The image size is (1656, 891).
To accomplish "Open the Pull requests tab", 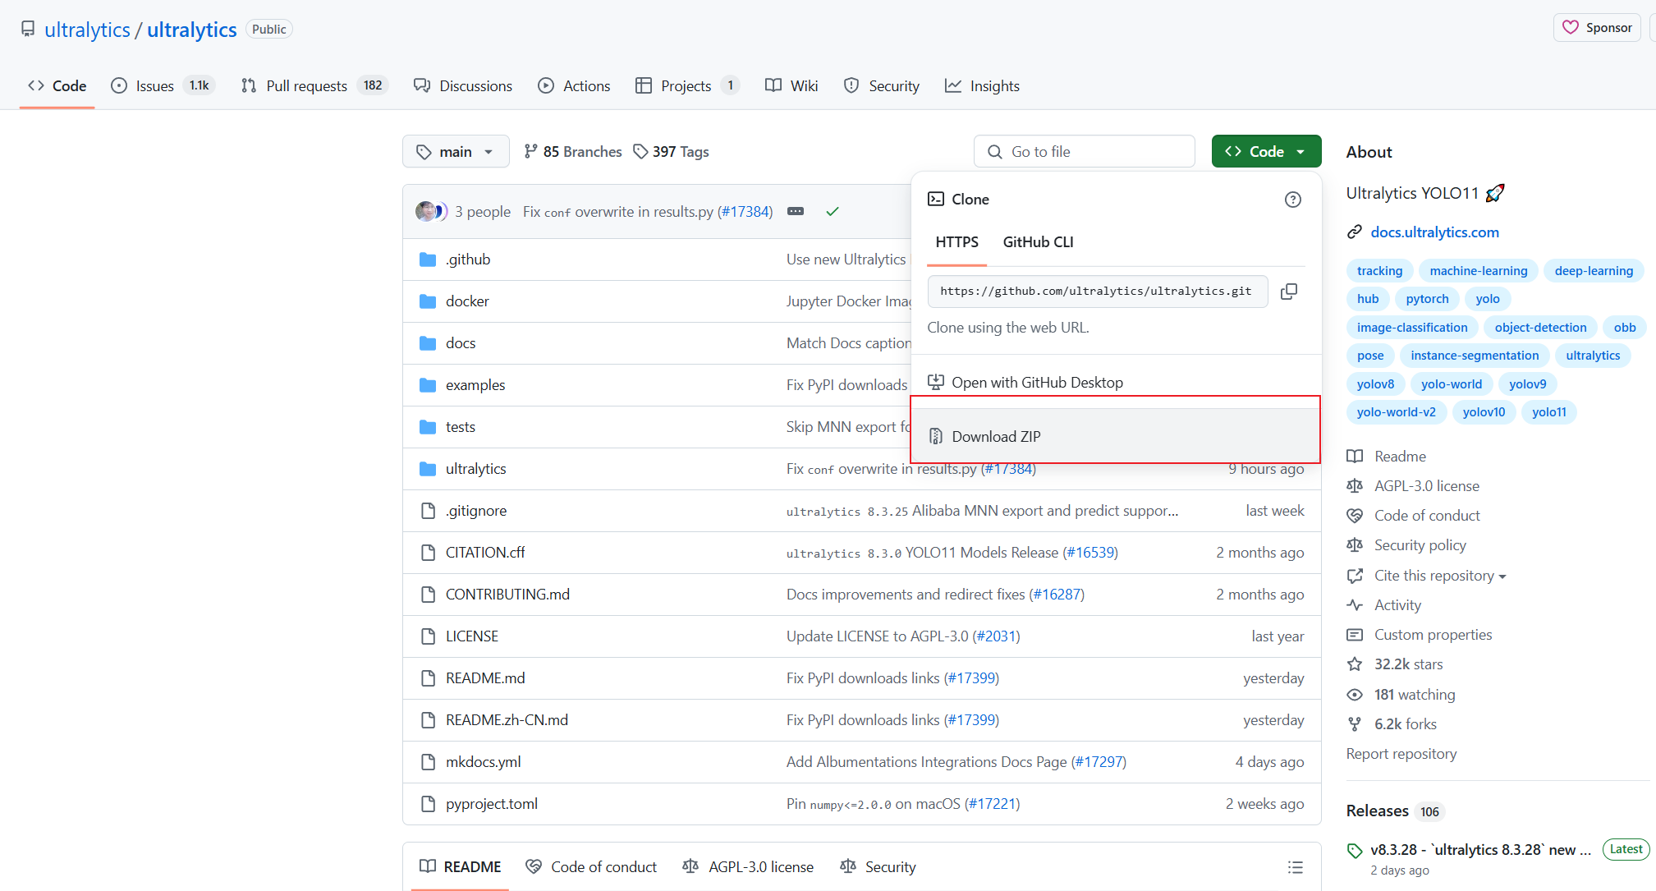I will 306,86.
